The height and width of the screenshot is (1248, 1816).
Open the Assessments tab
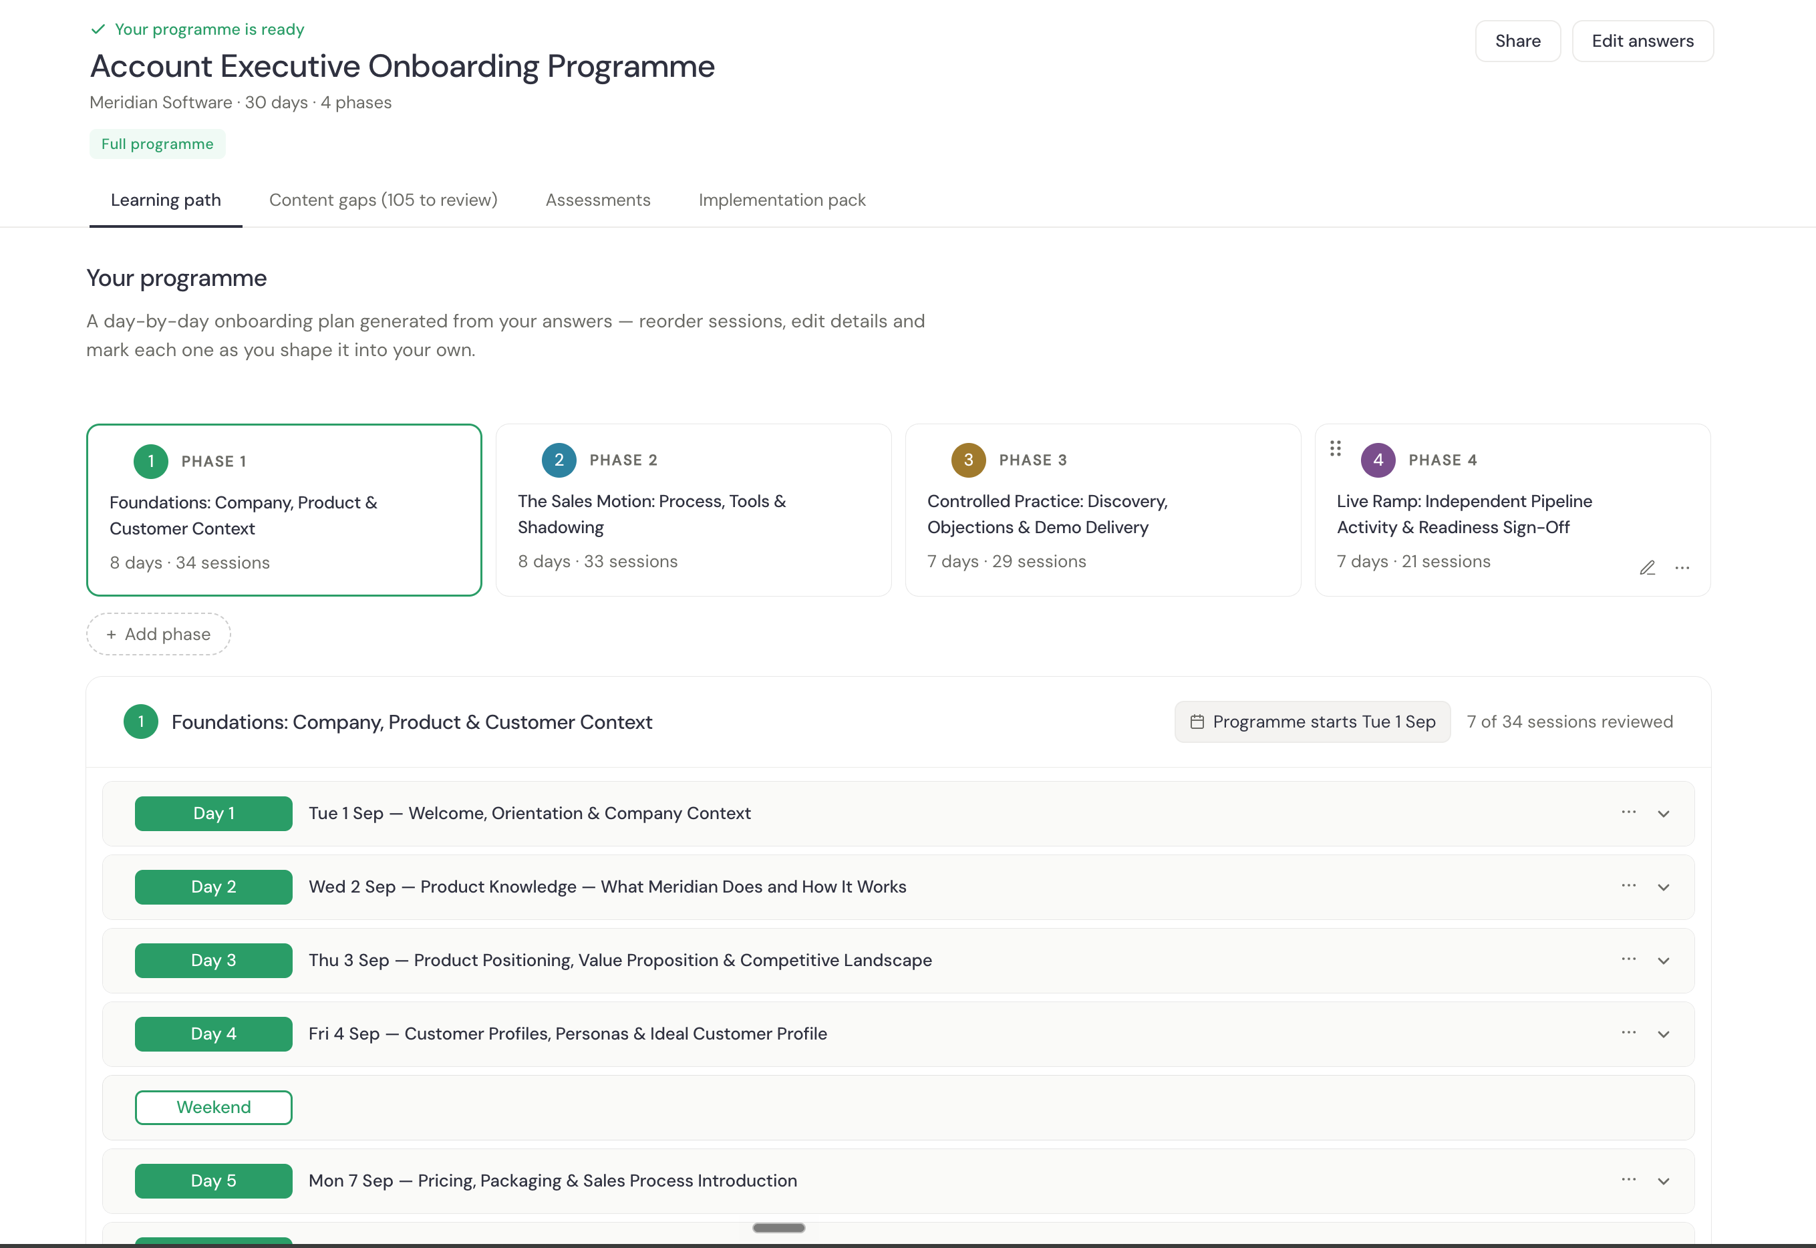point(597,200)
